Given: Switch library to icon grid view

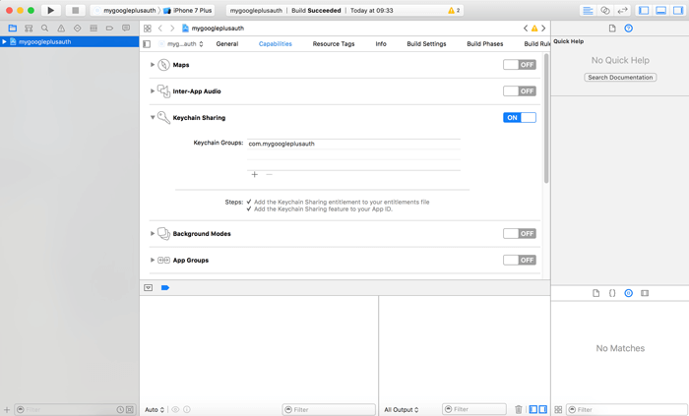Looking at the screenshot, I should coord(558,409).
